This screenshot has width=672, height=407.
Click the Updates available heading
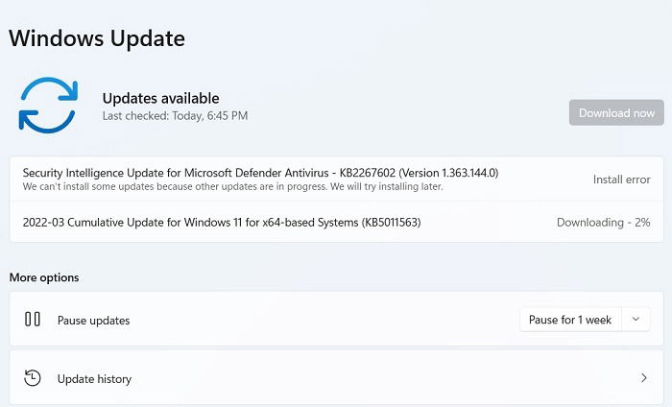point(160,98)
